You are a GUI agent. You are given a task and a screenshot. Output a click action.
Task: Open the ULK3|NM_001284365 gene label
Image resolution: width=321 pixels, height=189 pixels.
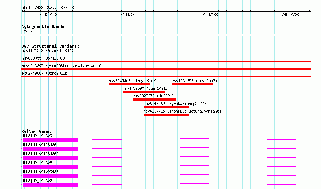point(40,154)
